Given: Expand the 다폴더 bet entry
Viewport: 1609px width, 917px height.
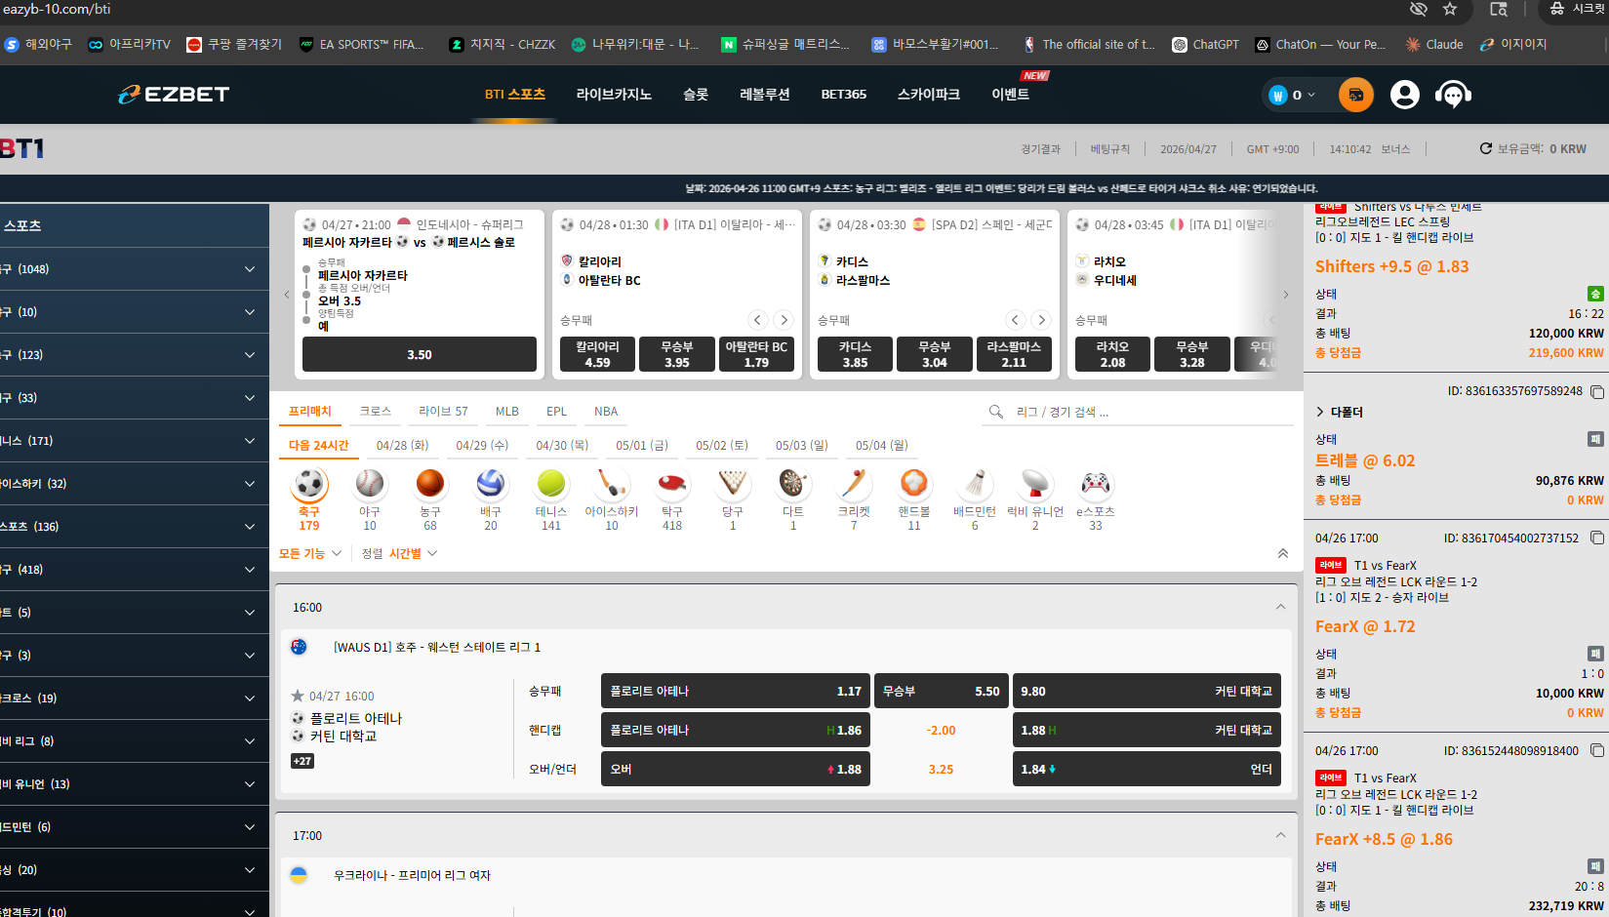Looking at the screenshot, I should pos(1321,412).
